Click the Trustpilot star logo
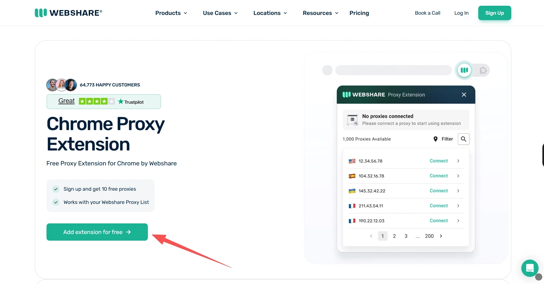Image resolution: width=544 pixels, height=284 pixels. [121, 101]
